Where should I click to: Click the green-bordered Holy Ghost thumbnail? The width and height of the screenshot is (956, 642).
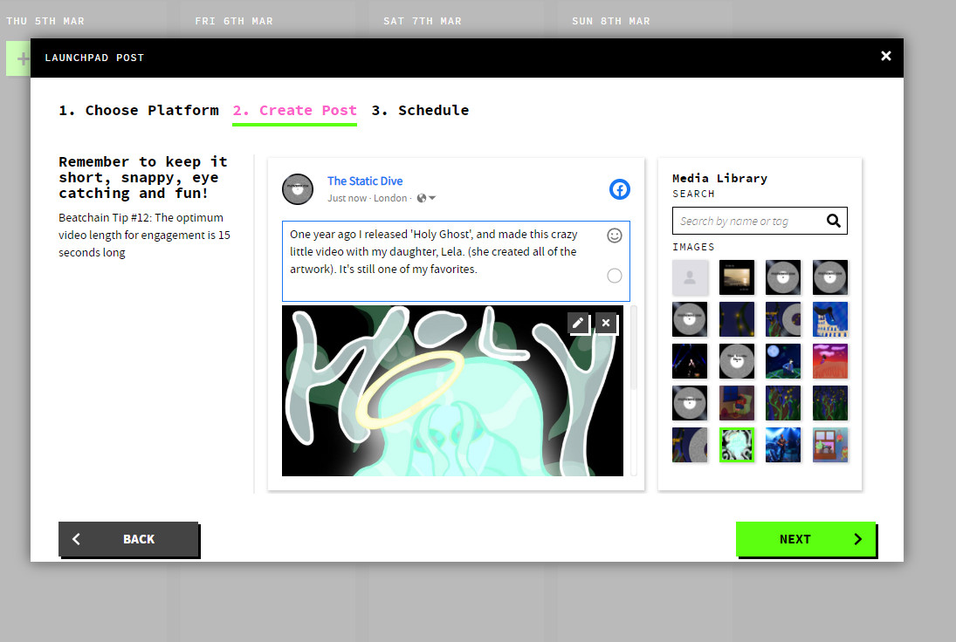[x=737, y=445]
